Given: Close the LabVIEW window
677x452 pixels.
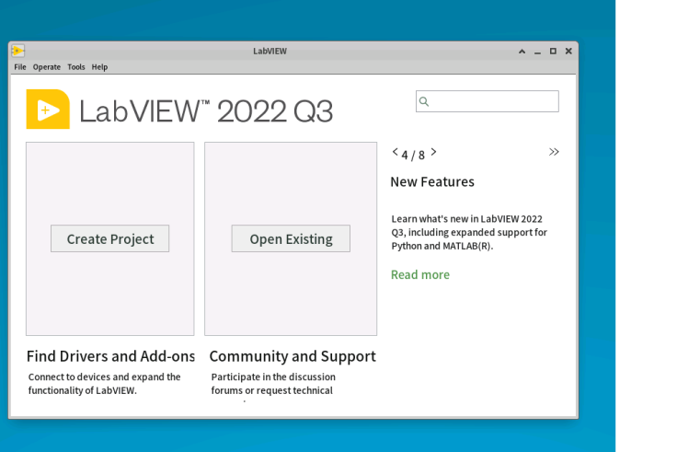Looking at the screenshot, I should pyautogui.click(x=568, y=51).
